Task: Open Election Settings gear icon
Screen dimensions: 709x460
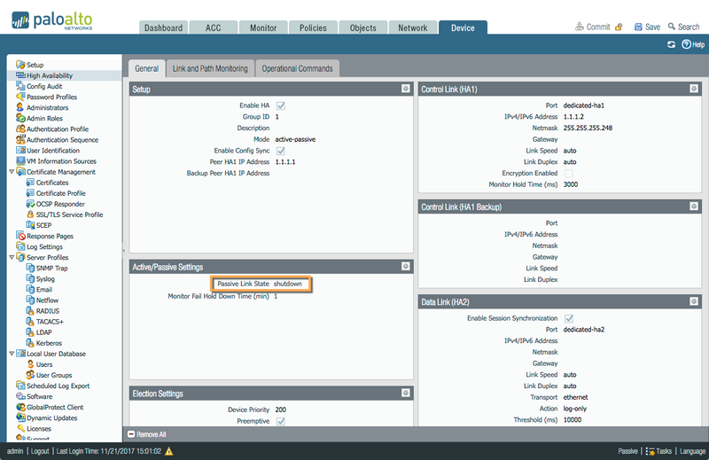Action: coord(406,393)
